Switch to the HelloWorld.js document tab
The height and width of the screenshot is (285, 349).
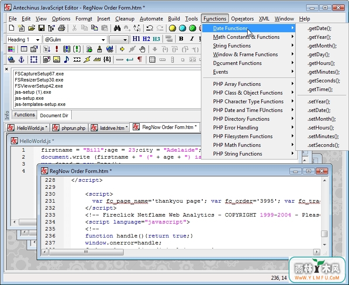[x=28, y=128]
